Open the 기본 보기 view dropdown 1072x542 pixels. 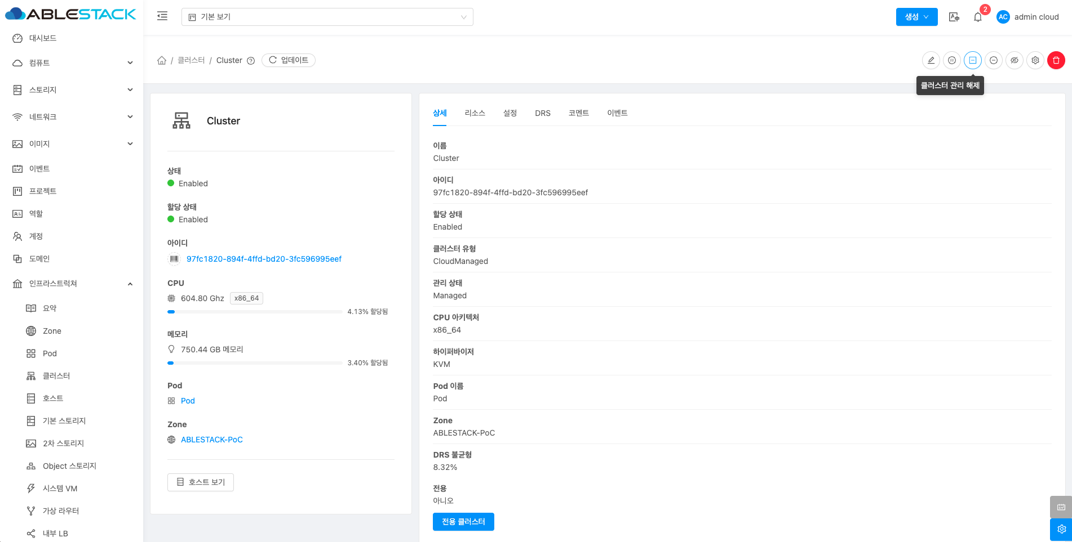[327, 17]
